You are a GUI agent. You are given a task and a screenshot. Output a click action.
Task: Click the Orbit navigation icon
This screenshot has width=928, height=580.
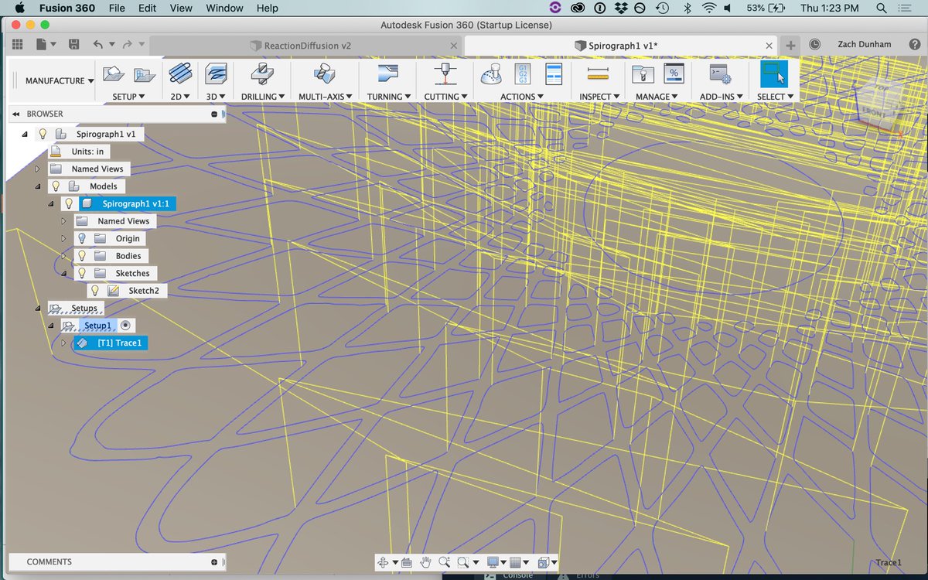click(384, 562)
